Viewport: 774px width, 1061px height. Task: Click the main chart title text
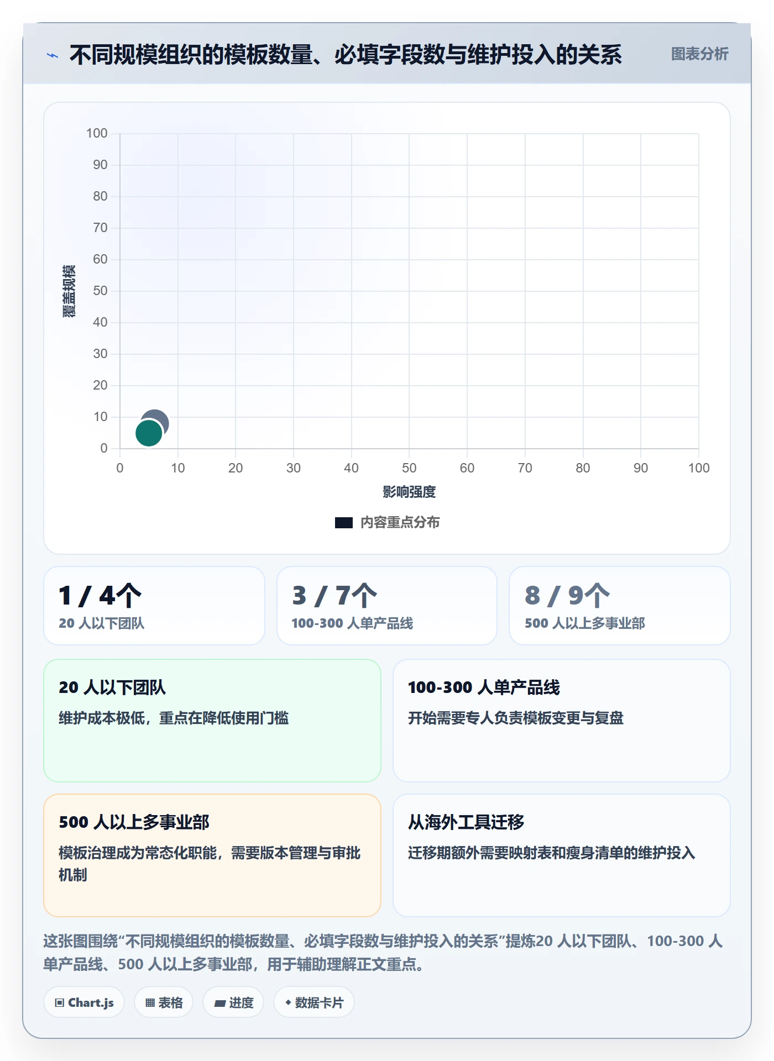(346, 55)
